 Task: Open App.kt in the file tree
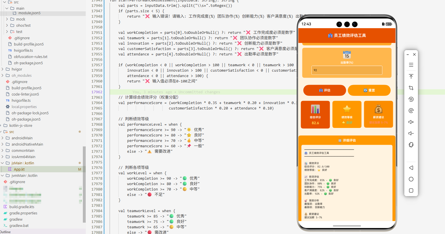[x=19, y=169]
